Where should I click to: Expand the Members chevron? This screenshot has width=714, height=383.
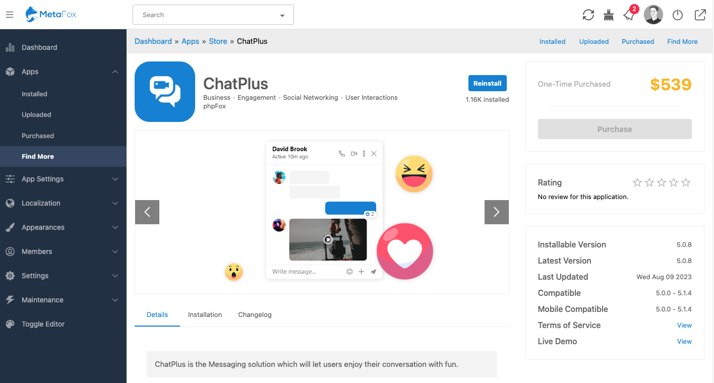coord(115,251)
